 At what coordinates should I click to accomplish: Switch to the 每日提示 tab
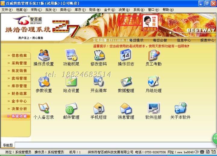pos(136,41)
